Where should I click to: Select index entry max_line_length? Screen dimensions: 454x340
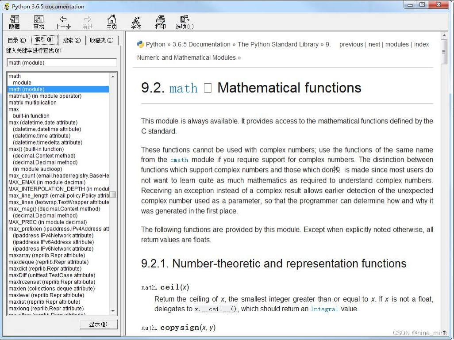(x=59, y=195)
